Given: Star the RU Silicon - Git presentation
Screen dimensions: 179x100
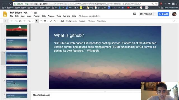Looking at the screenshot, I should coord(32,12).
